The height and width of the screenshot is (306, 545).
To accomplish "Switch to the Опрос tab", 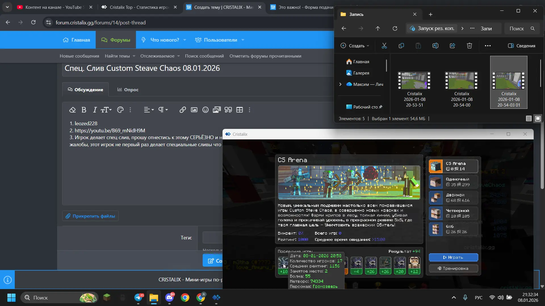I will click(128, 90).
